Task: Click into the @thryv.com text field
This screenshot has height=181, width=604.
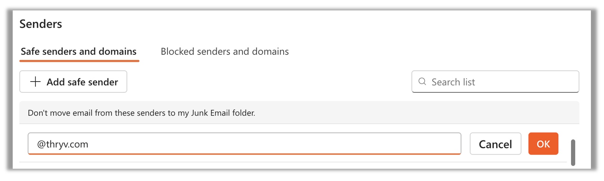Action: (x=224, y=144)
